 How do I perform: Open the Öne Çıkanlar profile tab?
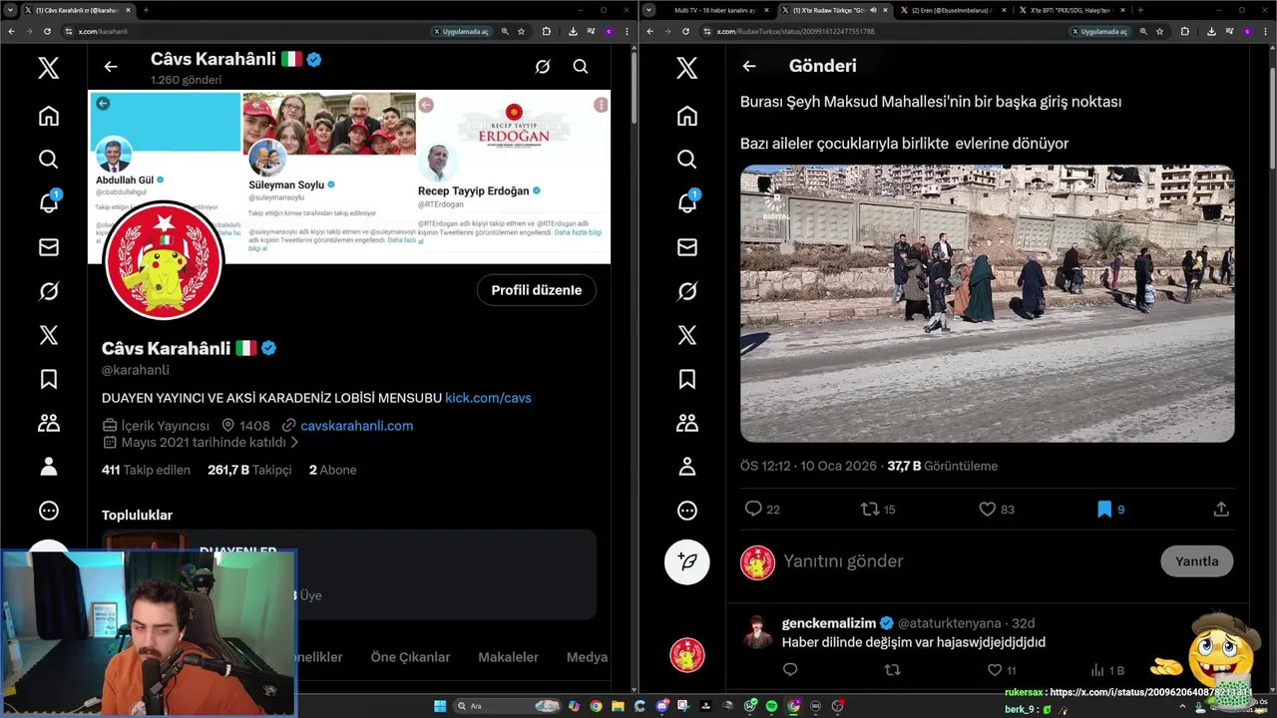point(410,657)
